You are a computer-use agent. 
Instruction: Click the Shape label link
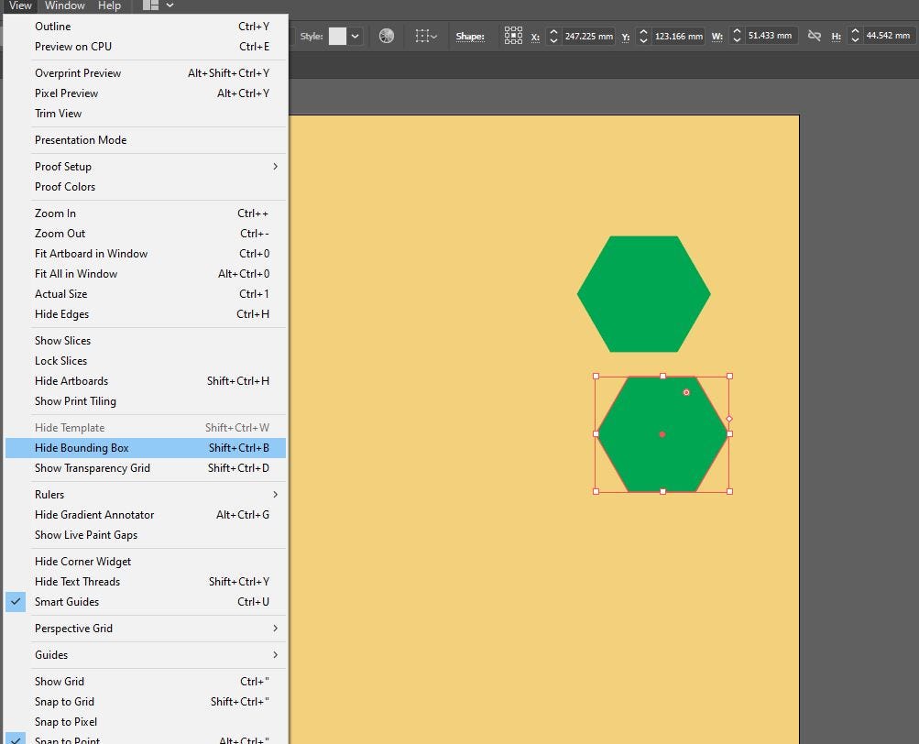click(470, 37)
